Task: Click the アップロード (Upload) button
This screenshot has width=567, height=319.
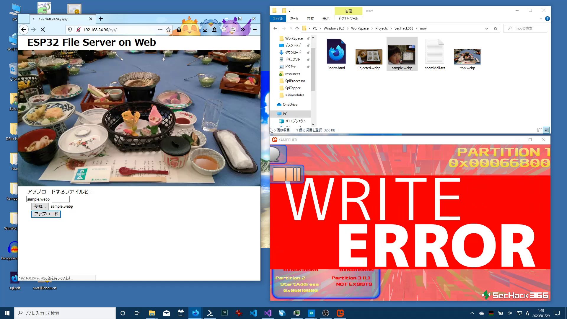Action: [46, 214]
